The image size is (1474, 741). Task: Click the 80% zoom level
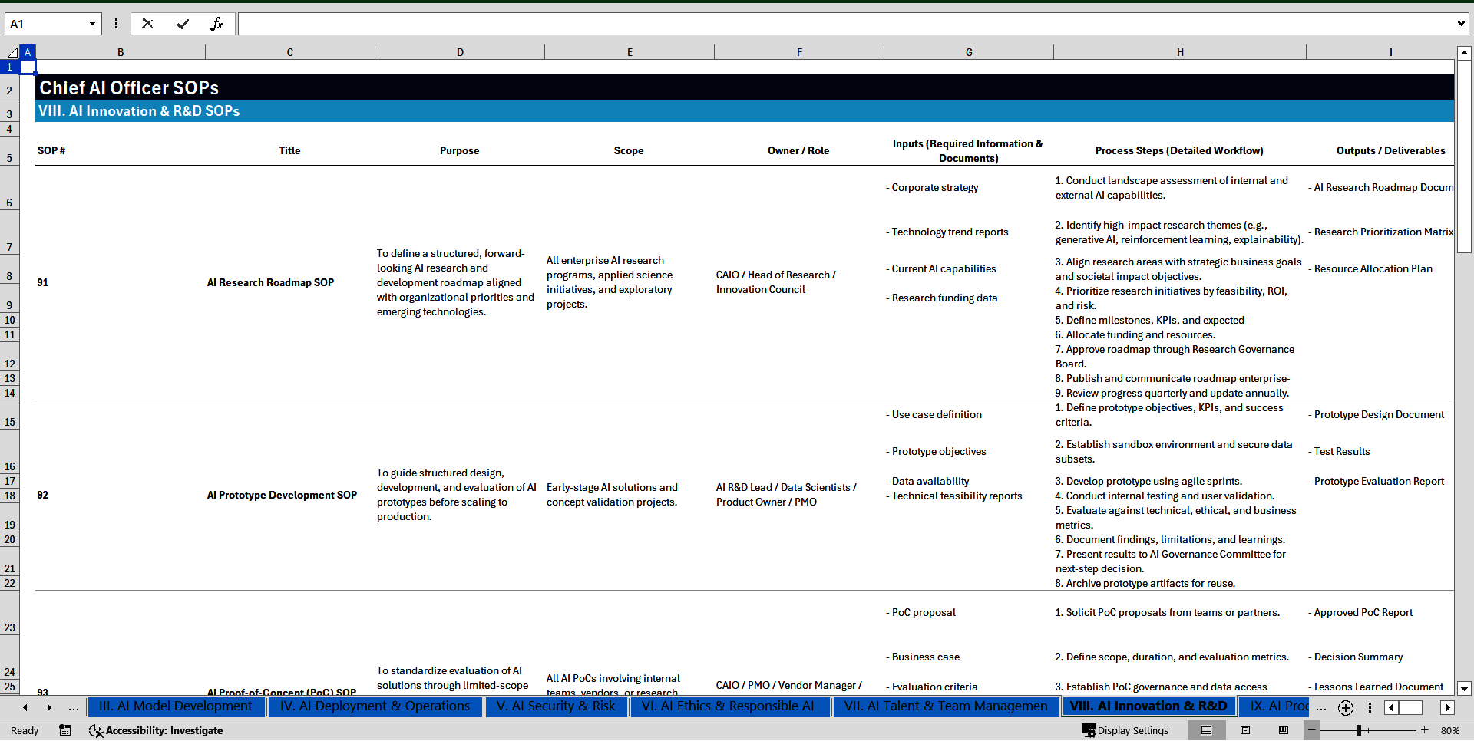coord(1450,730)
